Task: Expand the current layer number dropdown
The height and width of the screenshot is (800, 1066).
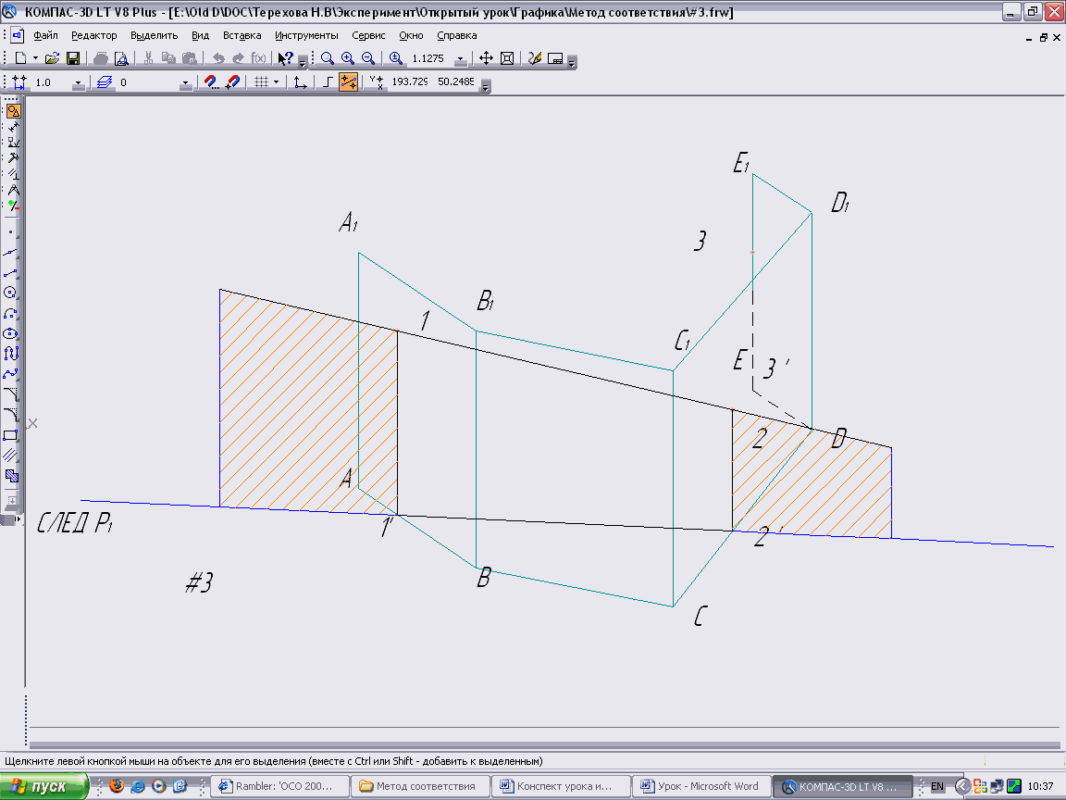Action: pyautogui.click(x=185, y=83)
